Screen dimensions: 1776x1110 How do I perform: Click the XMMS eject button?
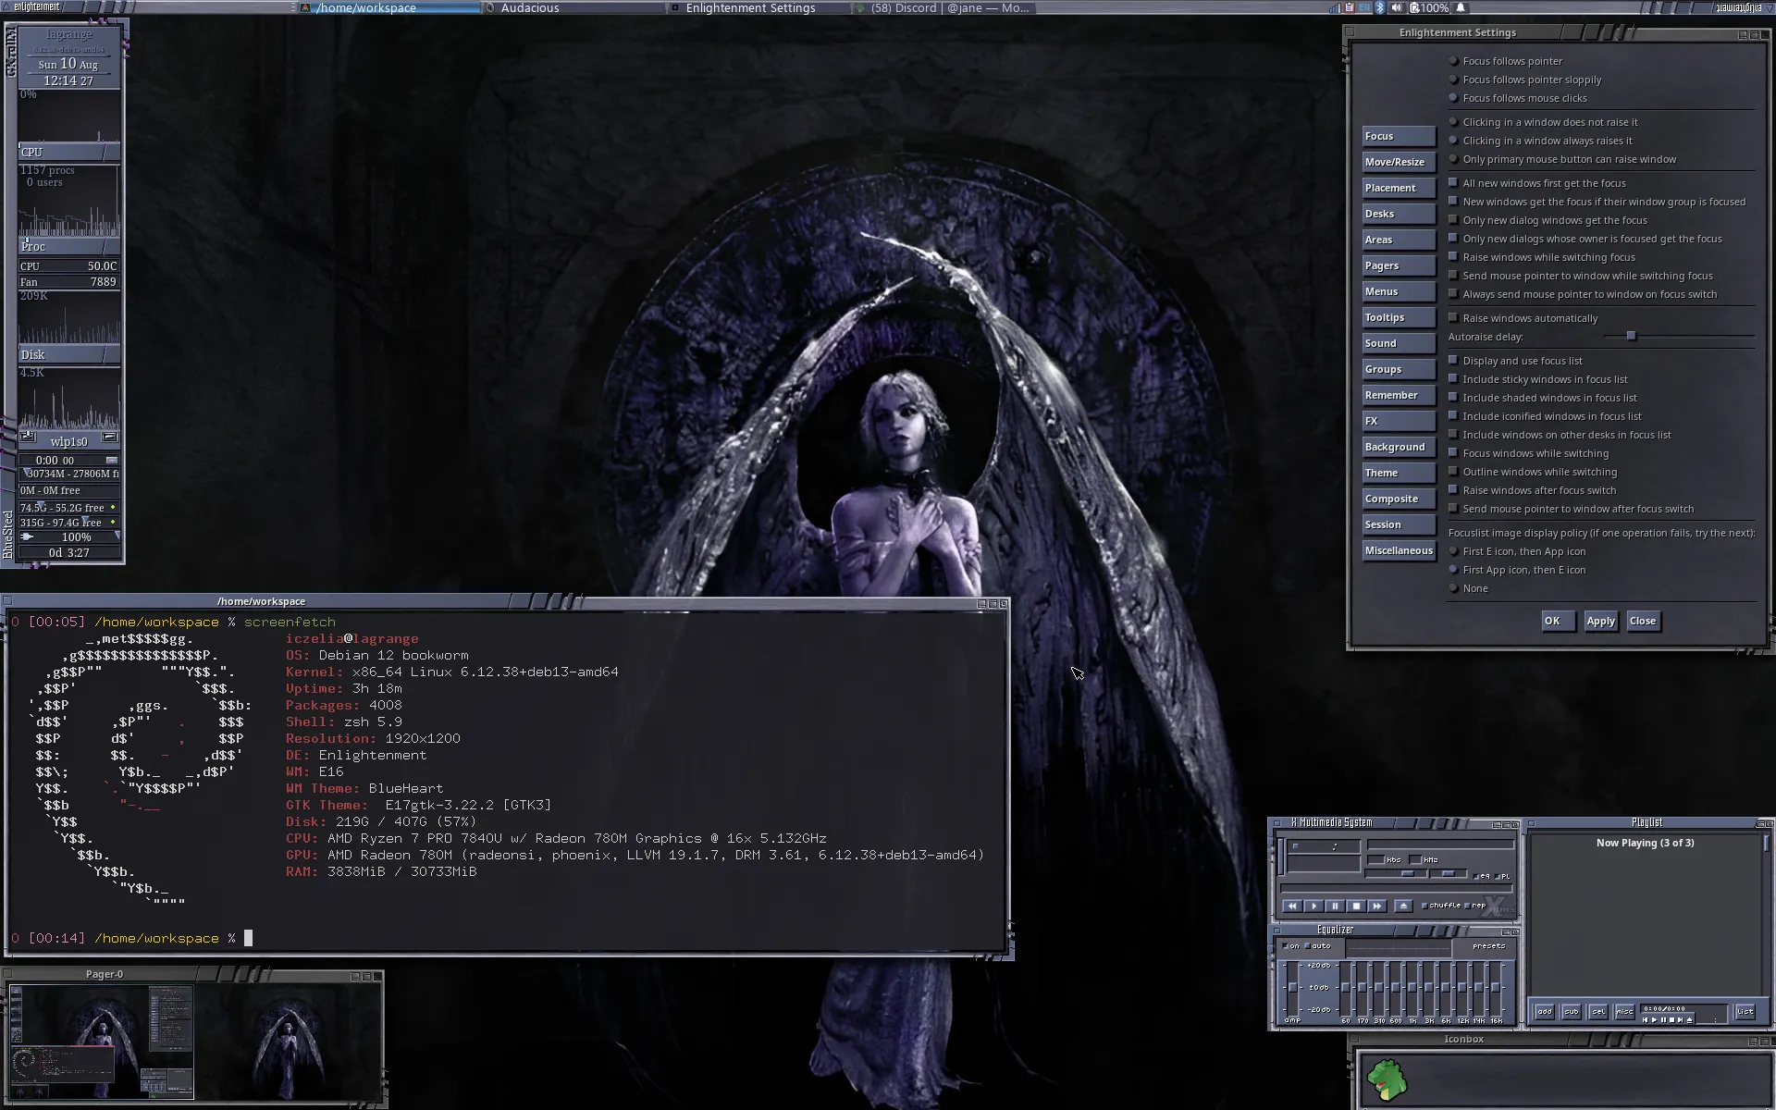(1403, 906)
